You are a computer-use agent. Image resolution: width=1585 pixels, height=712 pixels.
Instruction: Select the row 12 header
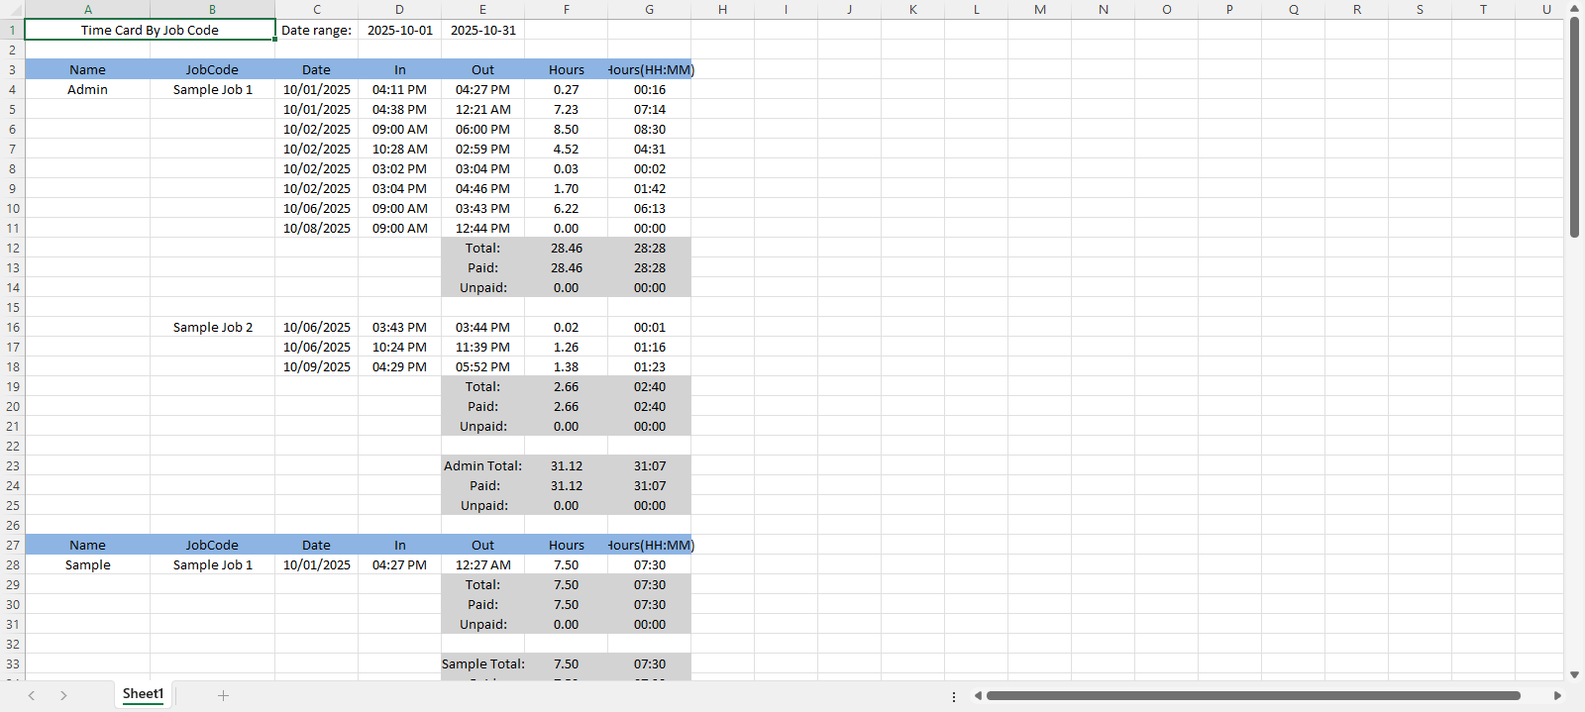pos(13,248)
